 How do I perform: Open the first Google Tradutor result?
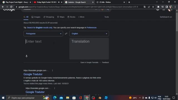point(33,74)
